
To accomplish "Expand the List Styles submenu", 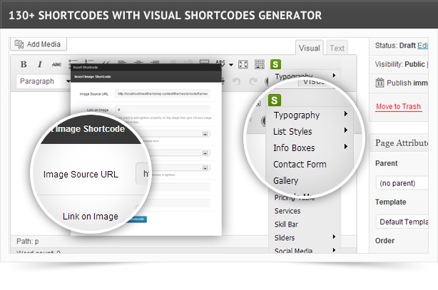I will click(310, 131).
